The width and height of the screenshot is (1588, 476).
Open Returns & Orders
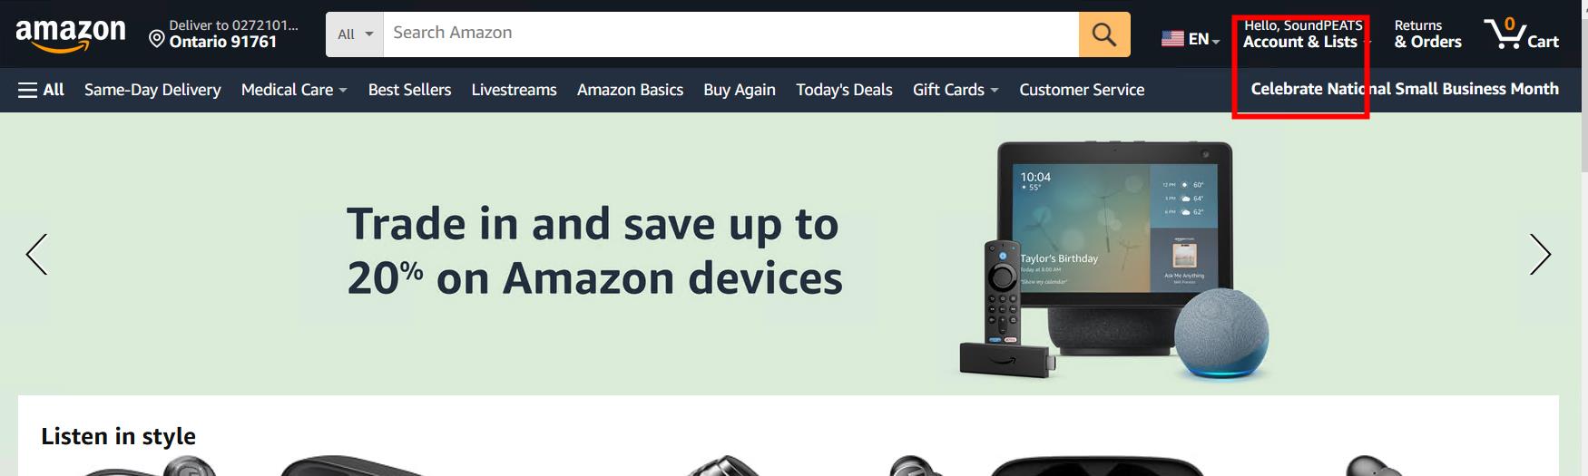[x=1427, y=34]
